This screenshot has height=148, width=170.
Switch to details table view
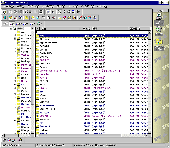[x=41, y=12]
